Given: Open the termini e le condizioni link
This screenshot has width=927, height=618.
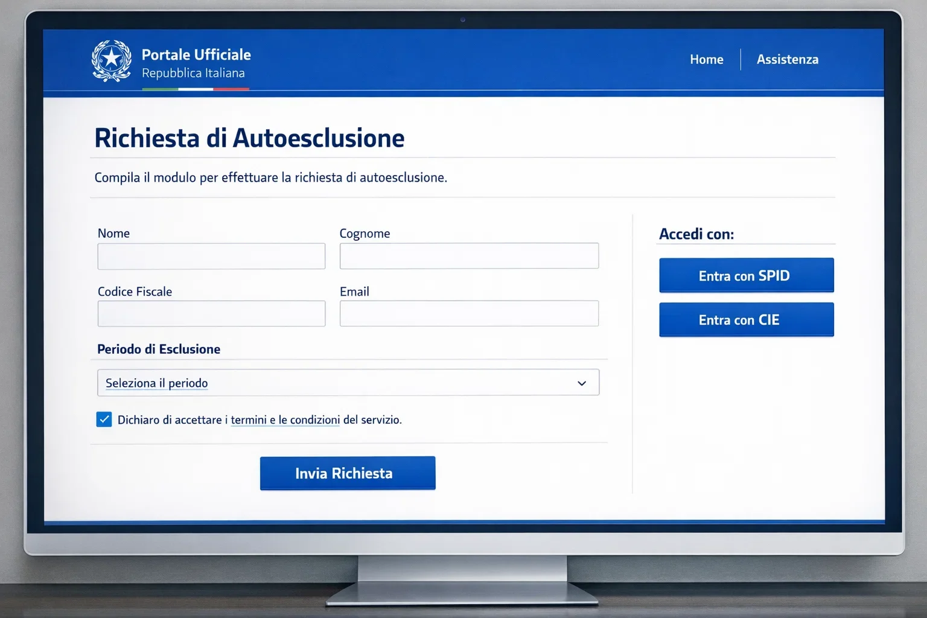Looking at the screenshot, I should [285, 419].
